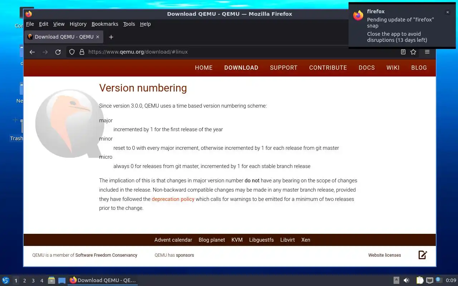
Task: Open the volume control in system tray
Action: click(406, 280)
